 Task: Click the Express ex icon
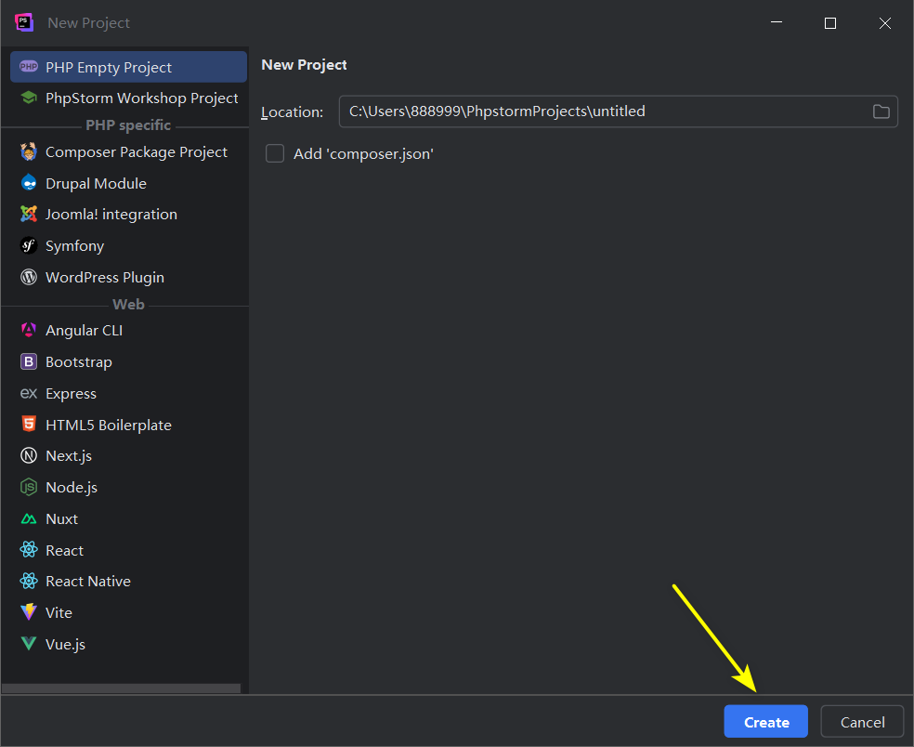pyautogui.click(x=29, y=393)
